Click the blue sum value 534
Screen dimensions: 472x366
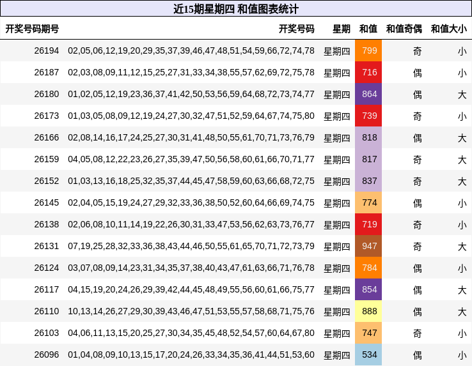click(x=368, y=355)
